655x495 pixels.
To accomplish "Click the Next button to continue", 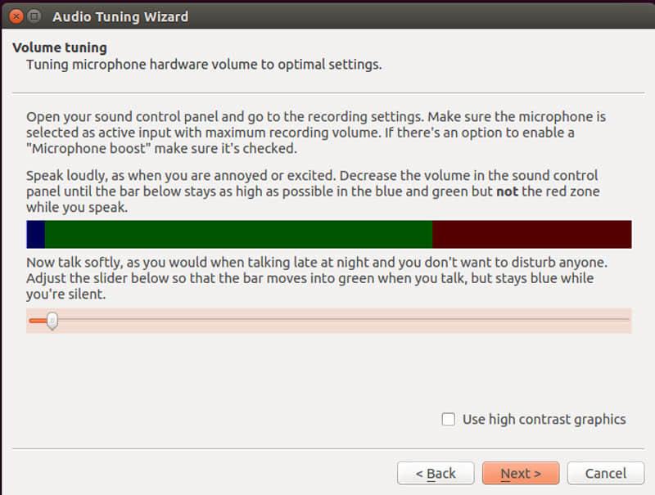I will (x=521, y=473).
